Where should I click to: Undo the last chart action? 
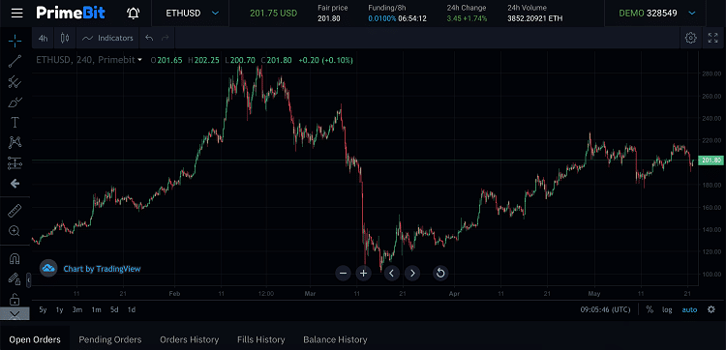149,38
